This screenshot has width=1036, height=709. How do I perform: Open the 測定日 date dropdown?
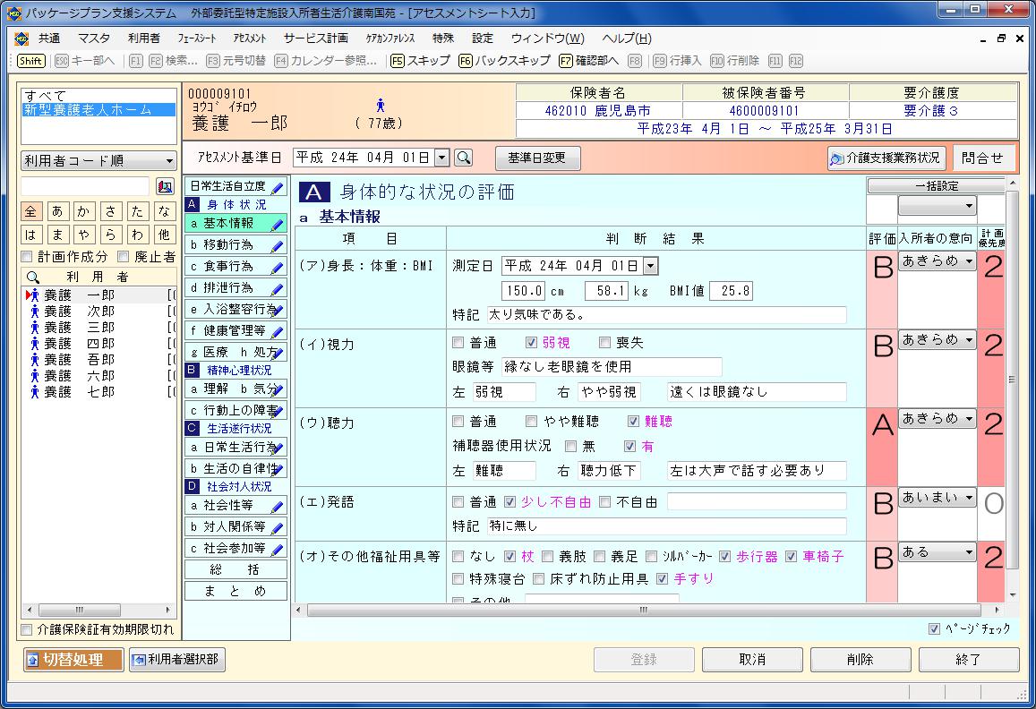(x=650, y=266)
